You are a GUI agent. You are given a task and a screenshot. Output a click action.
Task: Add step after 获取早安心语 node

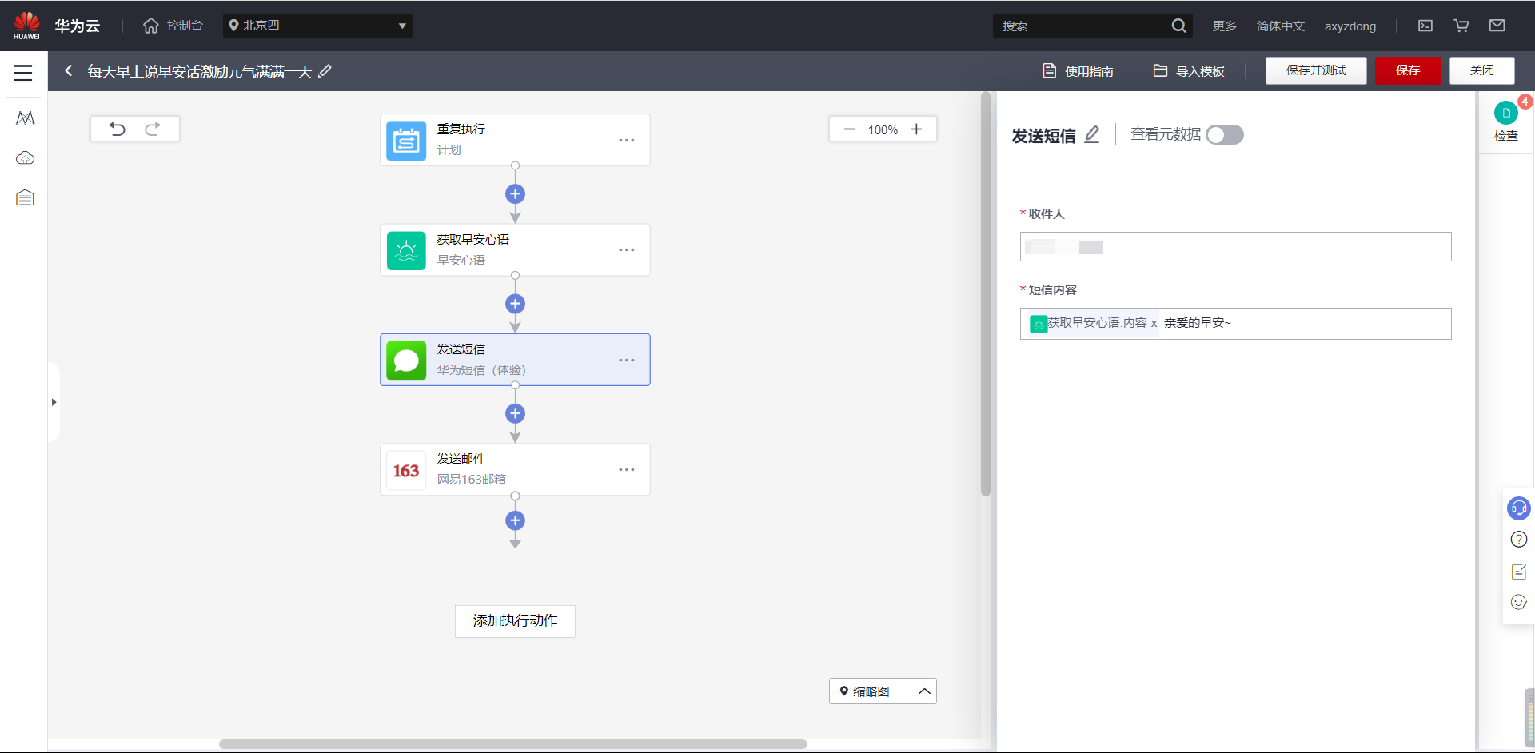tap(515, 304)
